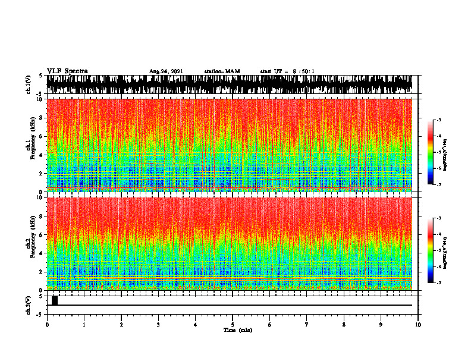Image resolution: width=471 pixels, height=364 pixels.
Task: Click the black pulse block in ch.3 panel
Action: 55,300
